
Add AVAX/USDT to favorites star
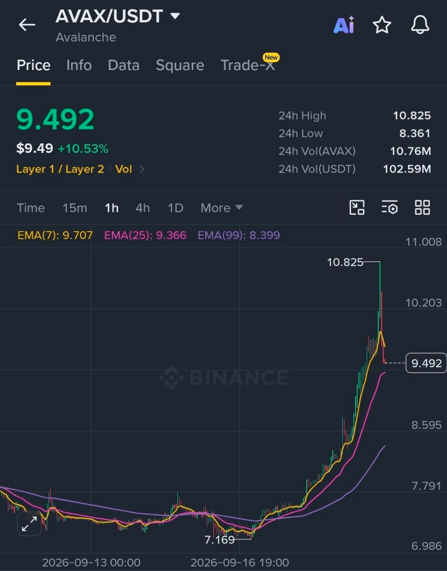coord(382,25)
